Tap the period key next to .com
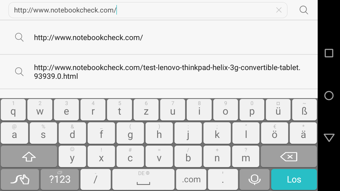Image resolution: width=340 pixels, height=191 pixels. [223, 180]
